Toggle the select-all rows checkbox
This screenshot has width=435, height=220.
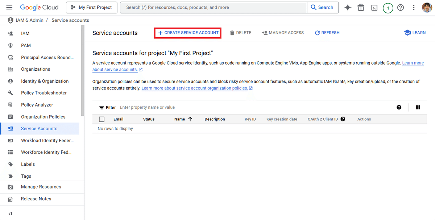101,119
